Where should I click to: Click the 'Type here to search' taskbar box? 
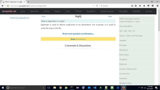coord(25,88)
